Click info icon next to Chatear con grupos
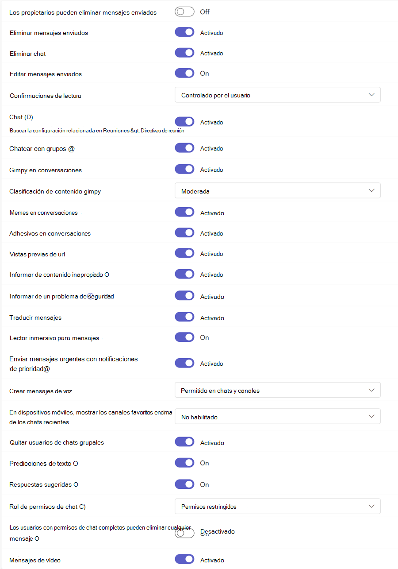The height and width of the screenshot is (569, 398). [71, 149]
